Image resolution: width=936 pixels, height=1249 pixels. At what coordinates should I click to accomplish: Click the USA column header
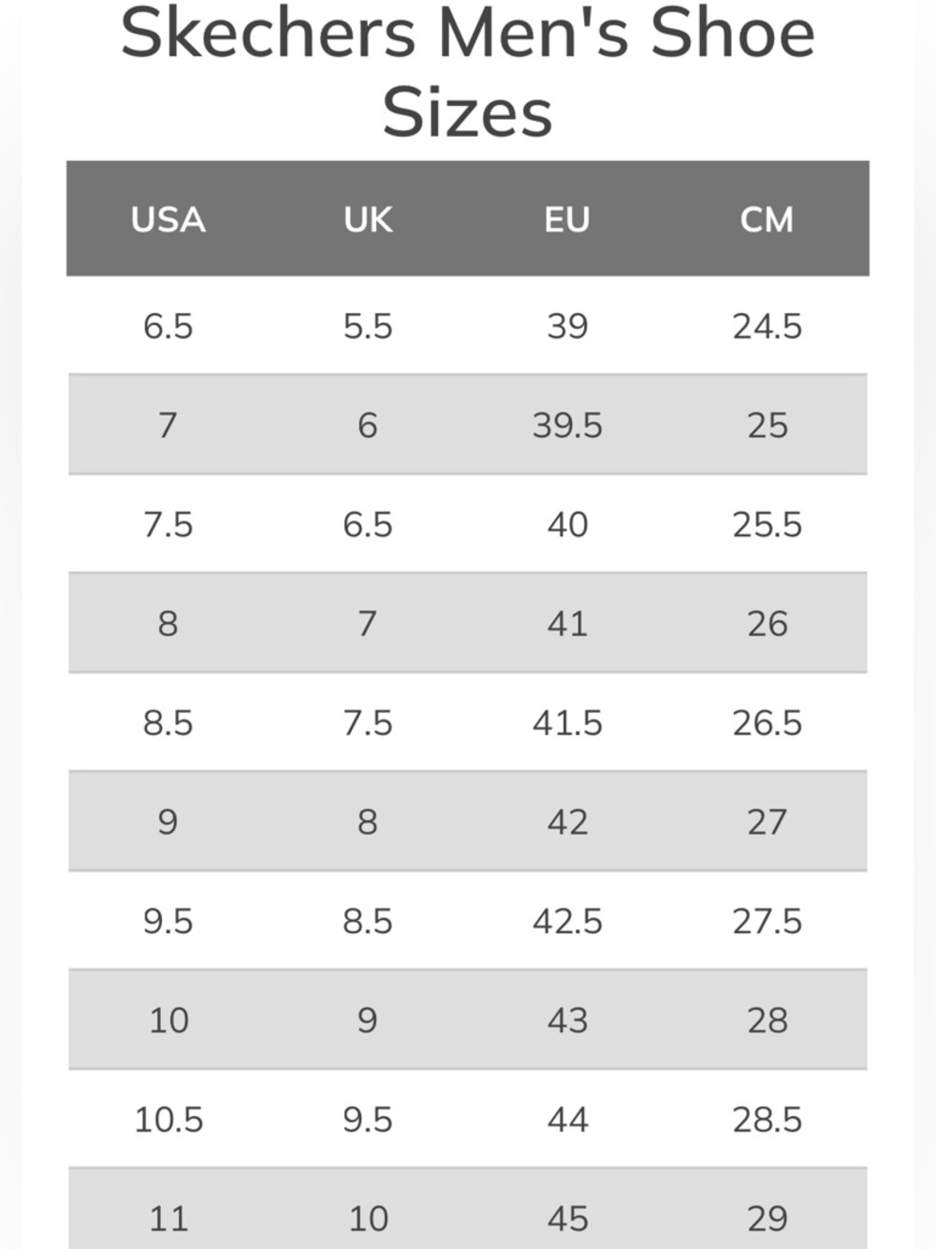pos(168,219)
